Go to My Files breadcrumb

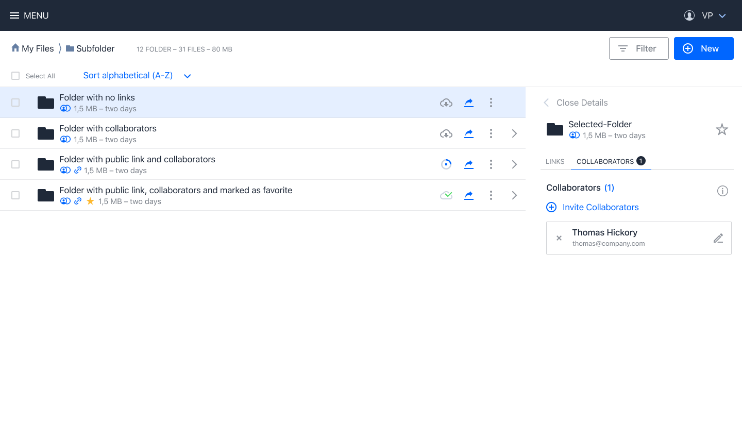32,48
